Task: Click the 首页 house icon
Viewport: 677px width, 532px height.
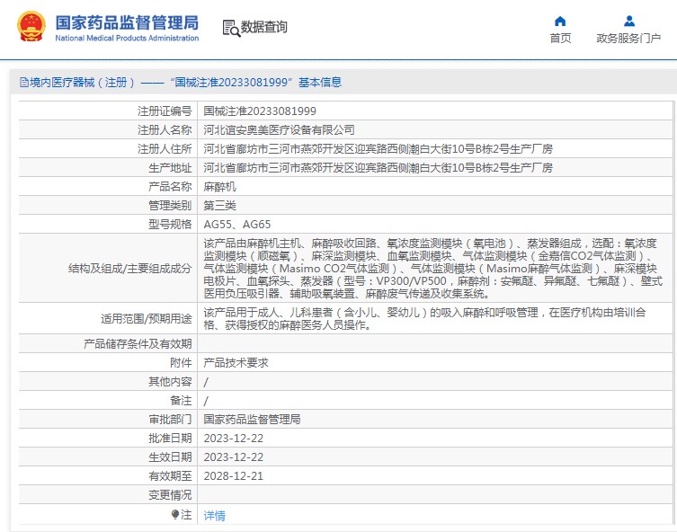Action: 560,21
